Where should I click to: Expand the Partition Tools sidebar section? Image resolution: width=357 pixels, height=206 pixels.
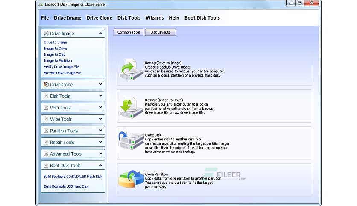click(101, 130)
